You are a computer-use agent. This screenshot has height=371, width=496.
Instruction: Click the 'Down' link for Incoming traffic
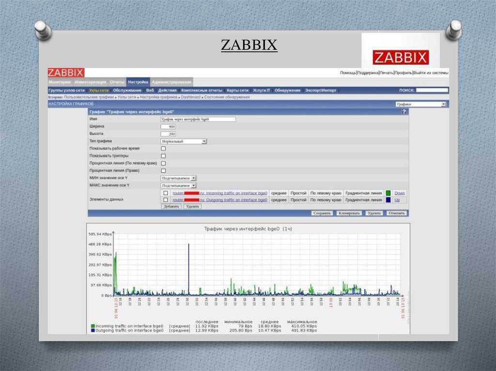click(x=400, y=193)
